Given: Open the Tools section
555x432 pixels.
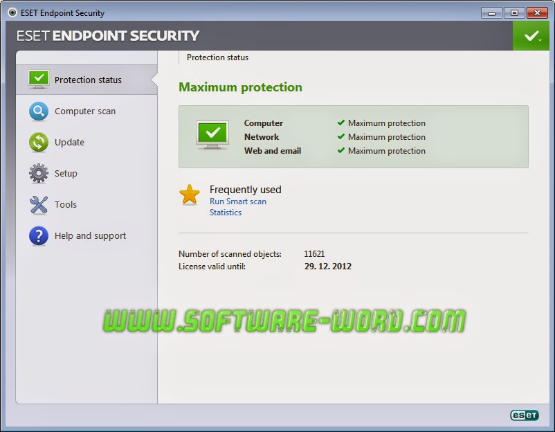Looking at the screenshot, I should tap(87, 205).
